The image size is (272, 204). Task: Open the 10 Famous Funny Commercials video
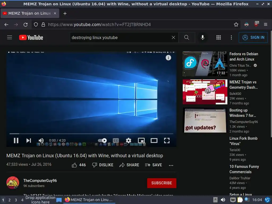coord(244,169)
